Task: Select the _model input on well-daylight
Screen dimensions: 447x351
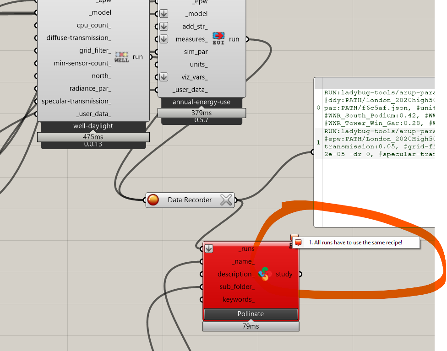Action: 100,12
